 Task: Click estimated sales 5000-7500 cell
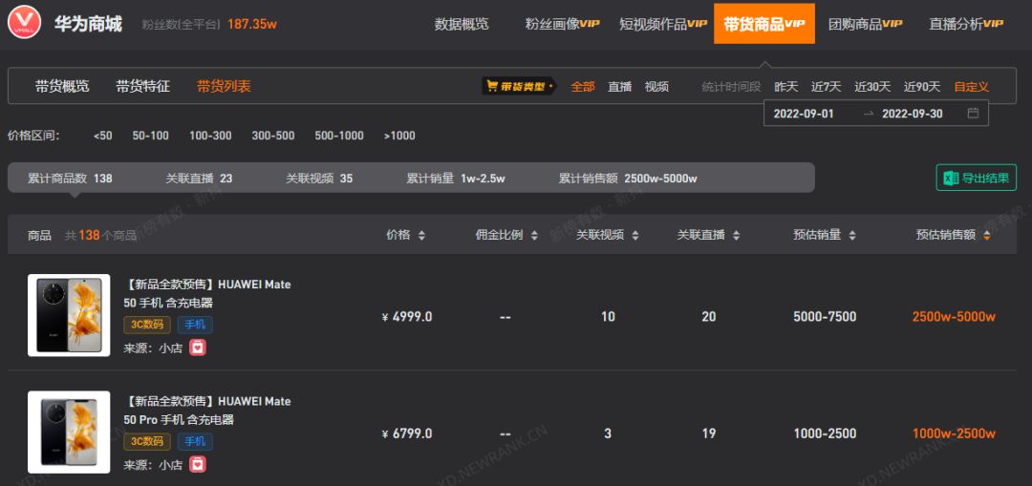pos(825,317)
